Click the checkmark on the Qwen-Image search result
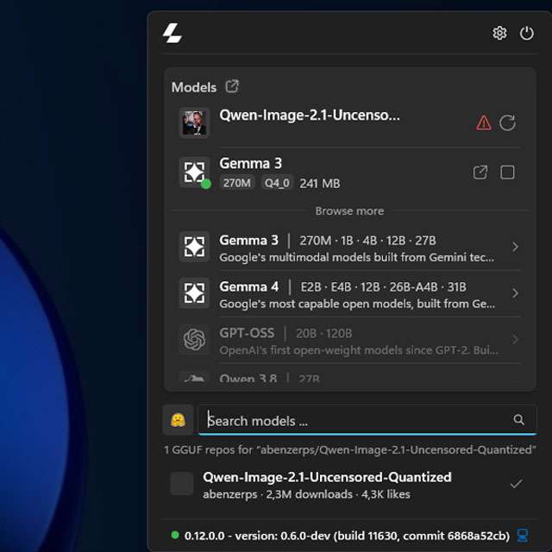This screenshot has width=552, height=552. (516, 484)
